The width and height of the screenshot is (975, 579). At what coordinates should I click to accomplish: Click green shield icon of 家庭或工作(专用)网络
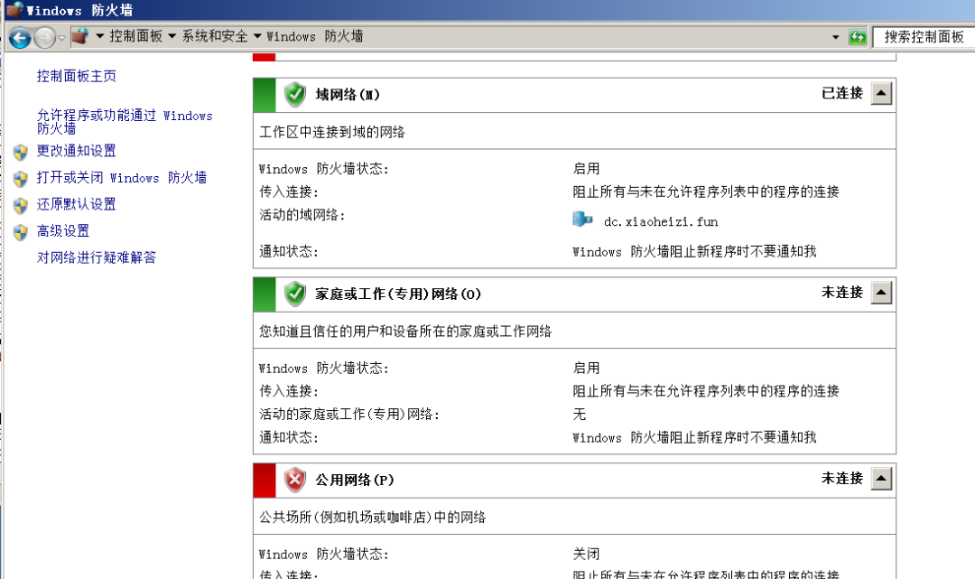294,294
